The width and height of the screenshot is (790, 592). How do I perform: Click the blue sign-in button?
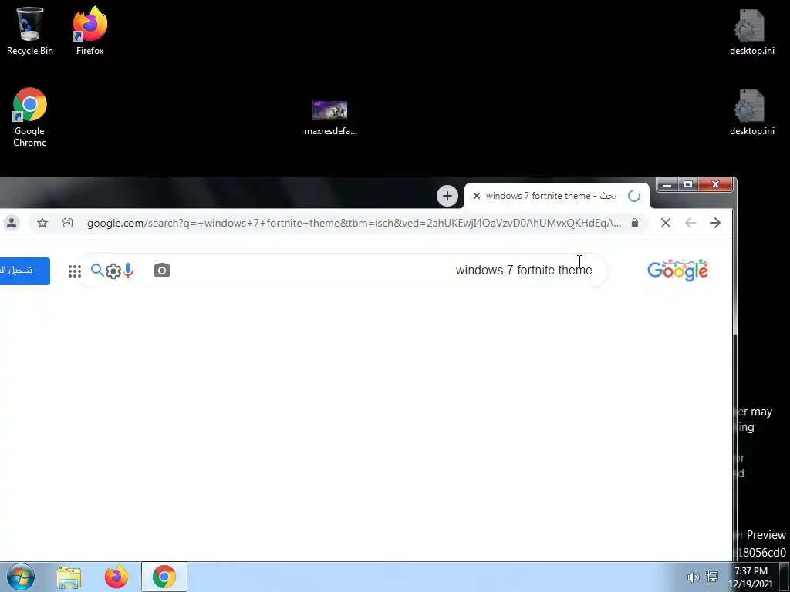coord(25,271)
